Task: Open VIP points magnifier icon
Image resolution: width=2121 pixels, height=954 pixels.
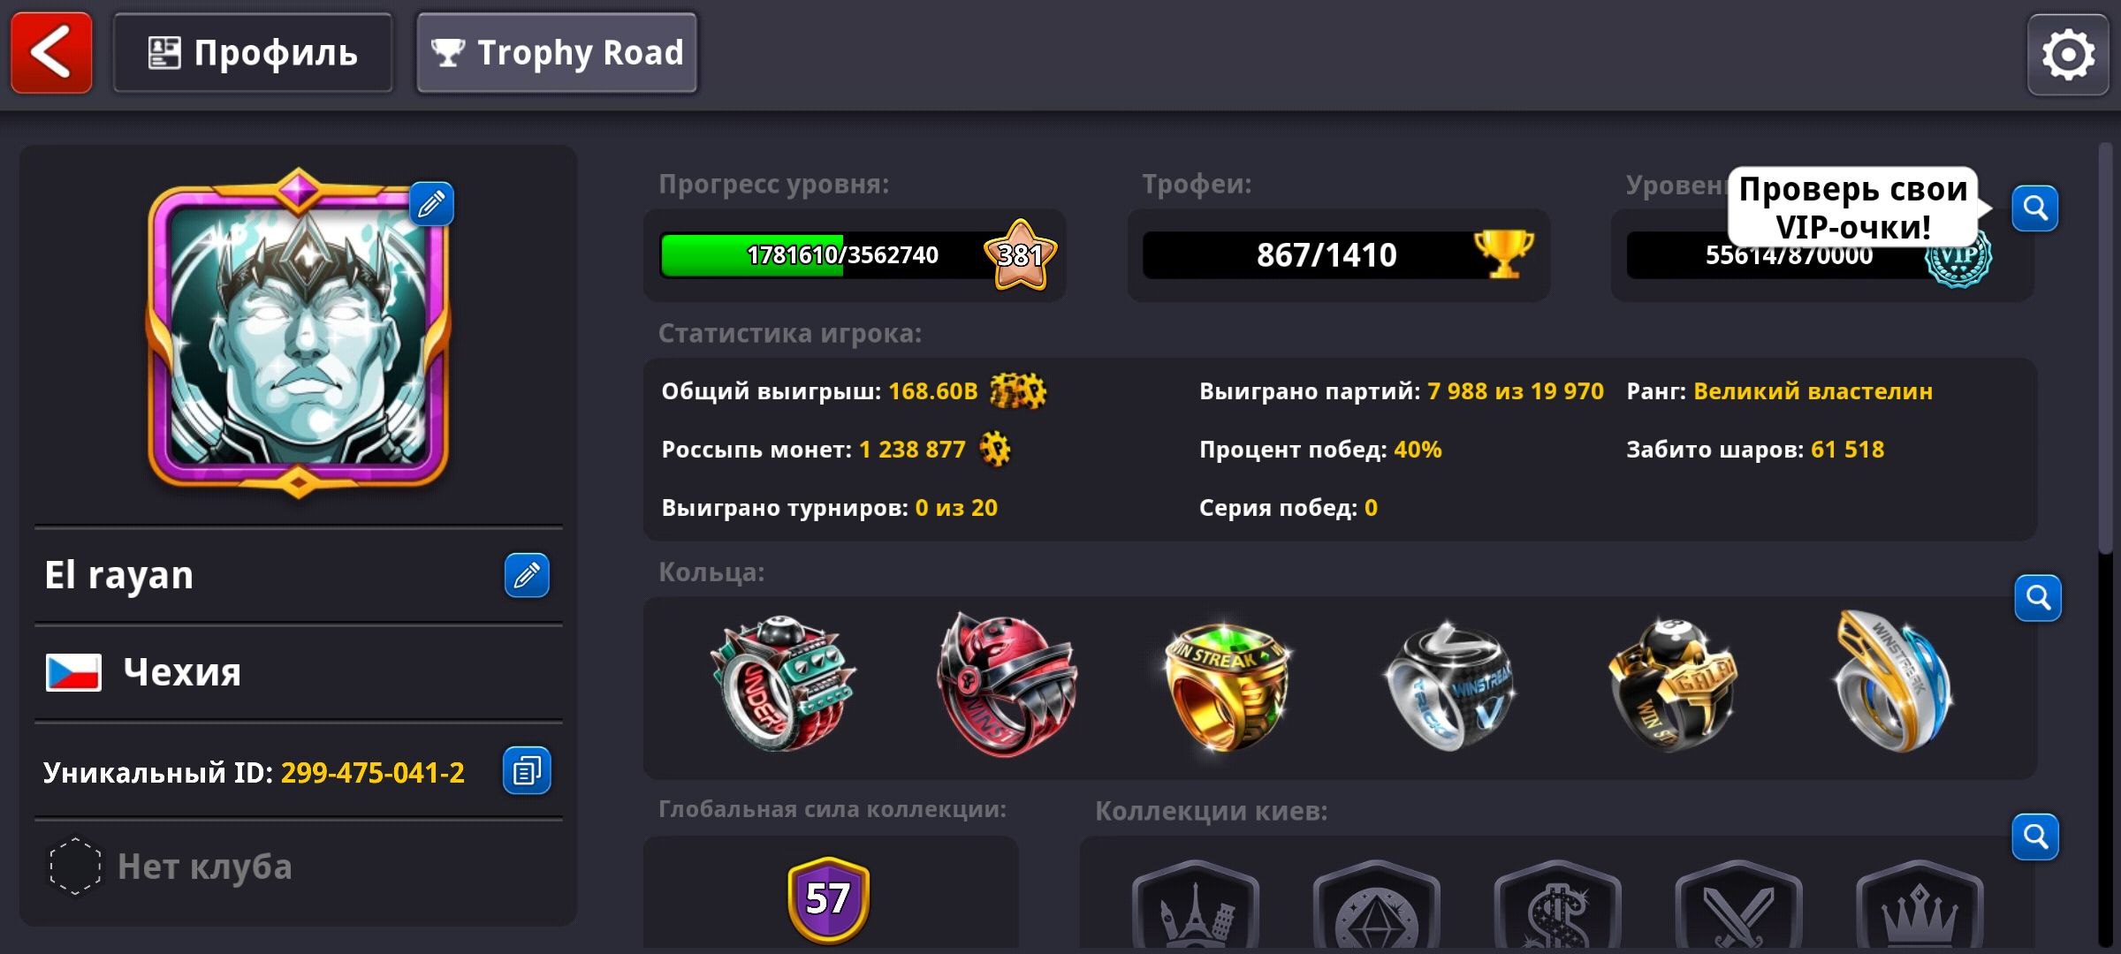Action: (2035, 208)
